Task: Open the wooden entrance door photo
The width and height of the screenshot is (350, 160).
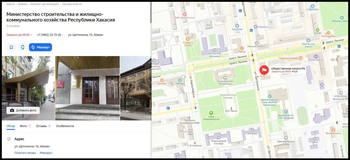Action: coord(87,88)
